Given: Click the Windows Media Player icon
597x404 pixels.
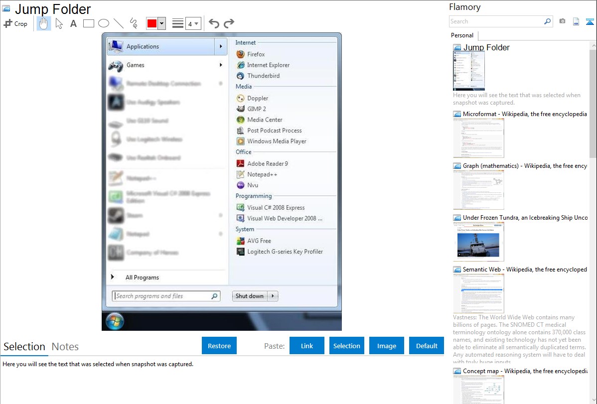Looking at the screenshot, I should pyautogui.click(x=240, y=141).
